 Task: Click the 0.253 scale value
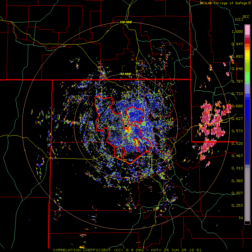click(x=237, y=206)
